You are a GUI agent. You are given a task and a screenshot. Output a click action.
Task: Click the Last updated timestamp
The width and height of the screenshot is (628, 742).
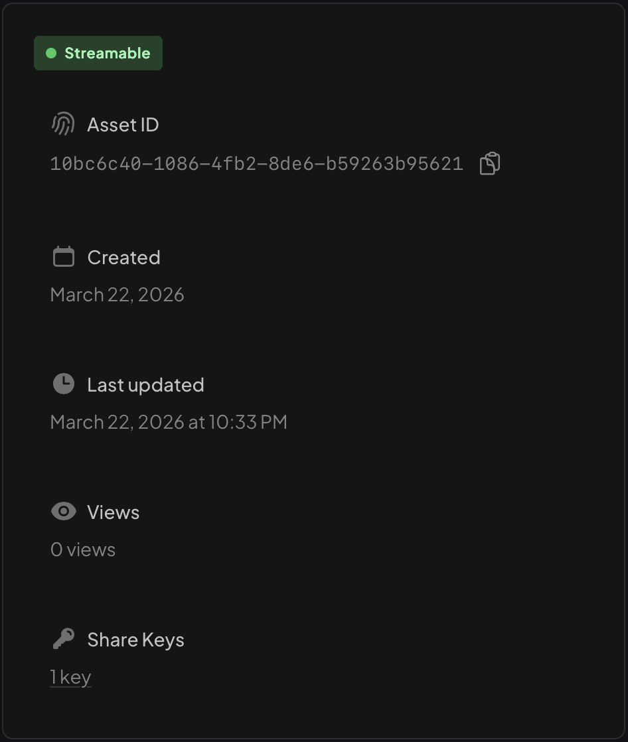[168, 421]
